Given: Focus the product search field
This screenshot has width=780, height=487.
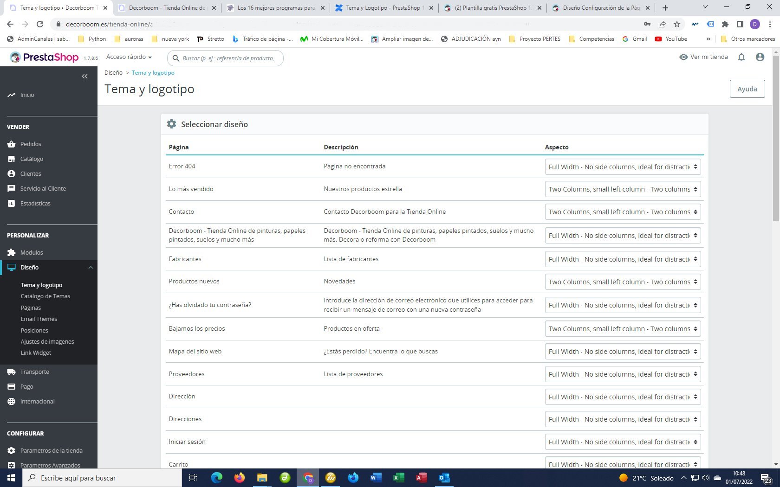Looking at the screenshot, I should tap(225, 58).
